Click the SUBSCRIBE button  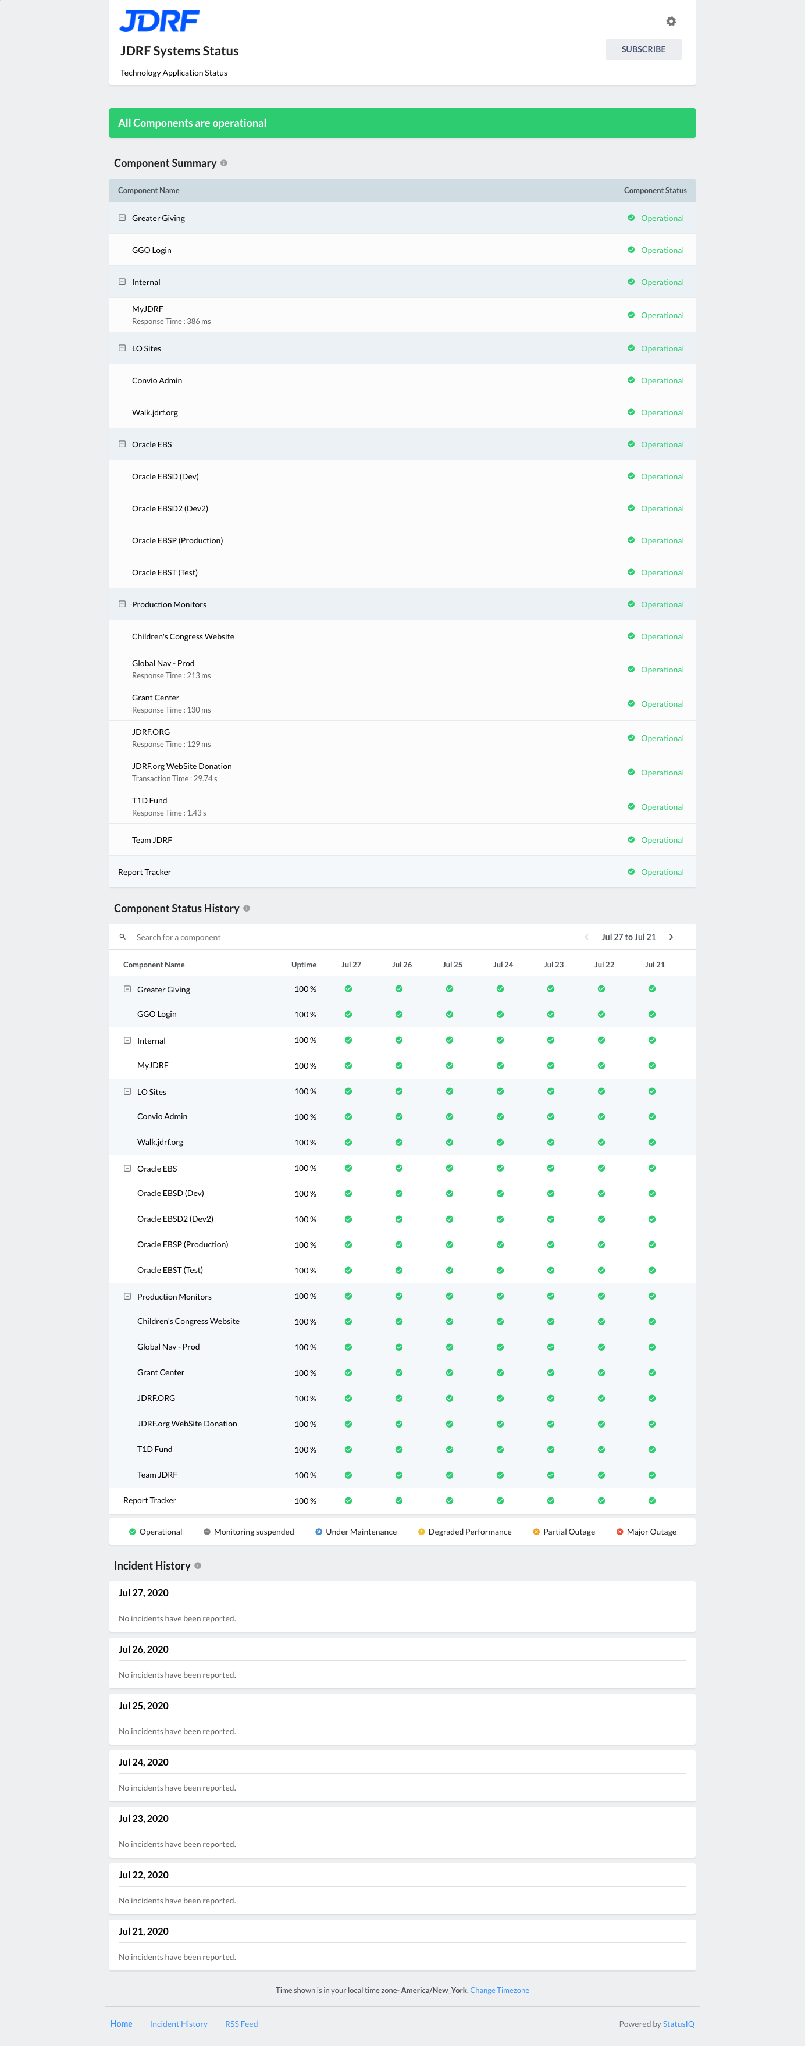pos(643,49)
